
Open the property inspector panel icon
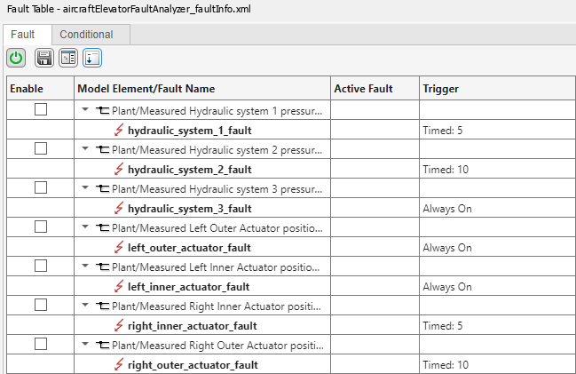coord(68,59)
